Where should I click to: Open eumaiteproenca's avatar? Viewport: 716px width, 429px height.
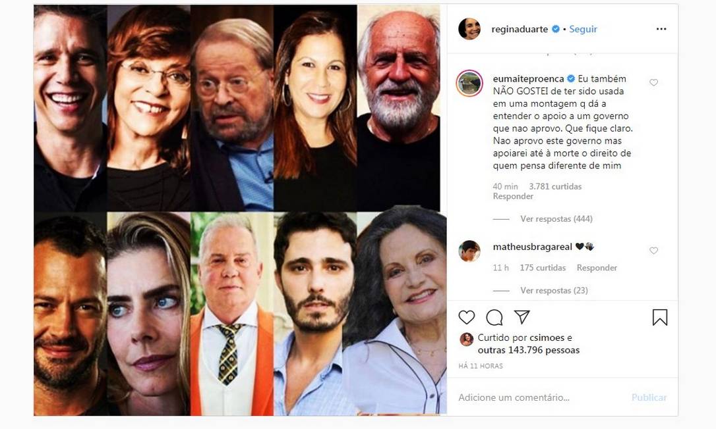click(469, 83)
